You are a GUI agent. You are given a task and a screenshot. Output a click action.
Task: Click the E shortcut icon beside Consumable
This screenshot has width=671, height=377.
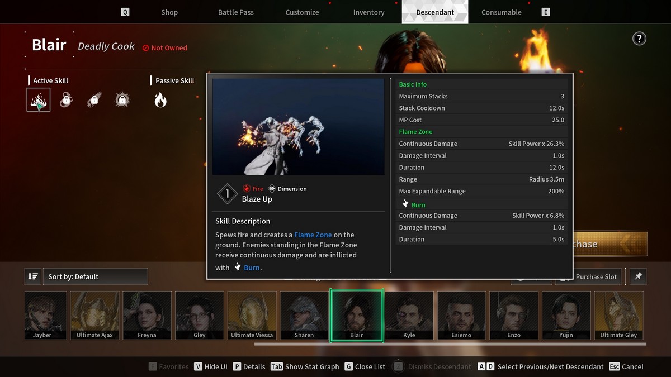click(545, 11)
